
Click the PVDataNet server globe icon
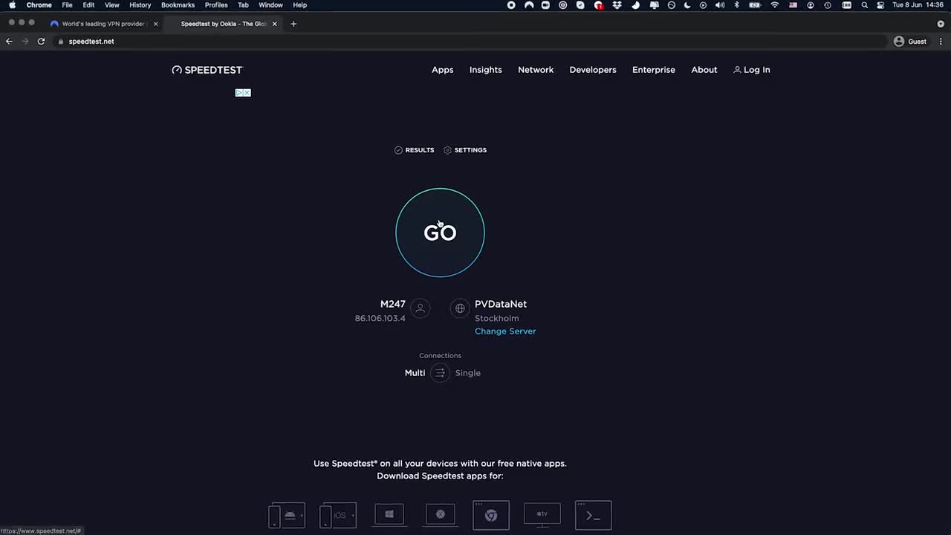(x=460, y=308)
